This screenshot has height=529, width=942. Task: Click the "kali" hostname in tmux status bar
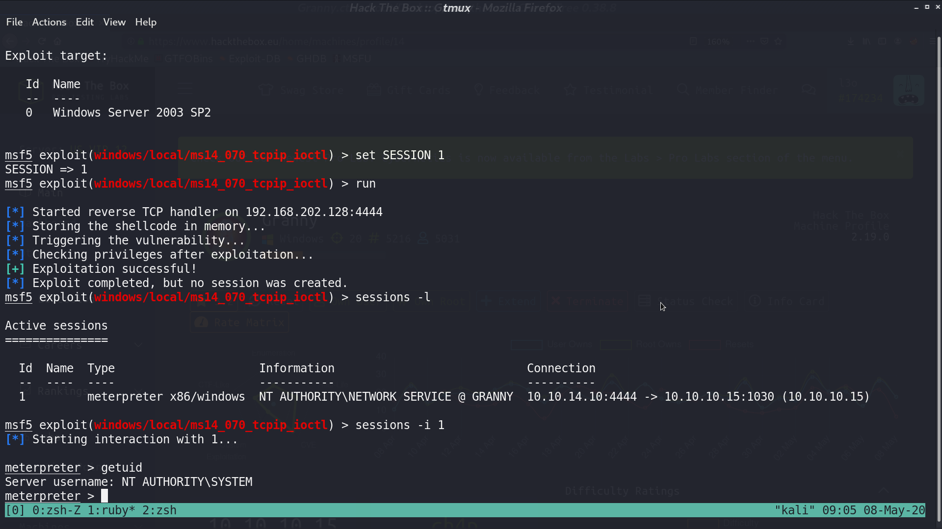pyautogui.click(x=795, y=510)
